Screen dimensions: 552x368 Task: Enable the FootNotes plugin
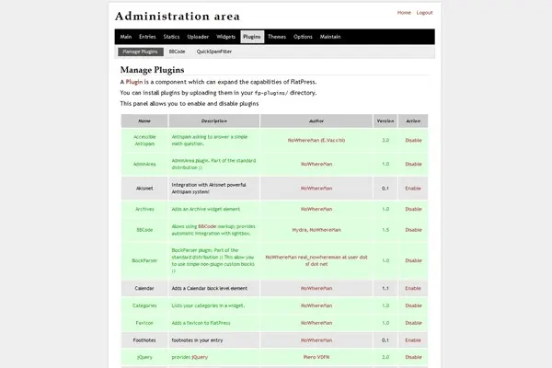point(413,339)
